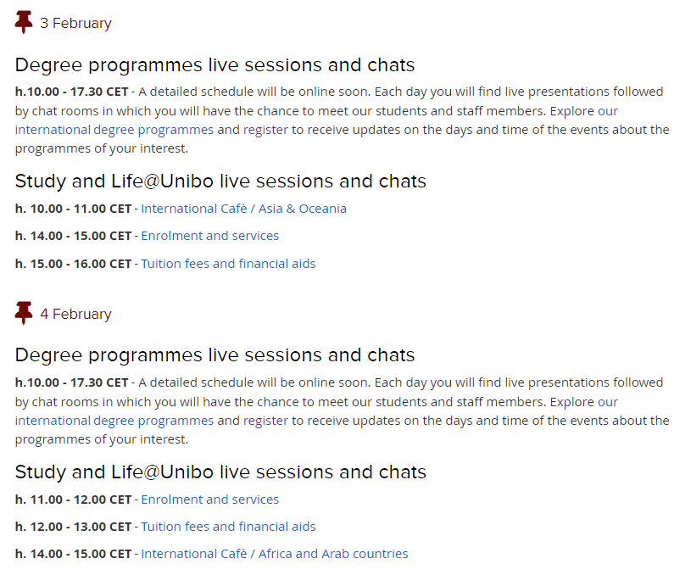Follow the register link under 3 February
This screenshot has width=691, height=575.
(x=265, y=130)
